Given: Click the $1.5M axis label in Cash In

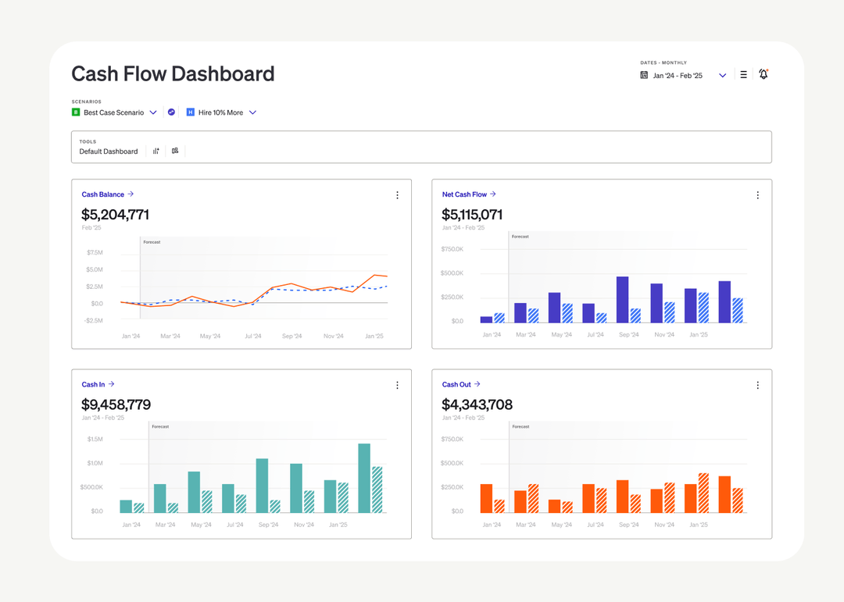Looking at the screenshot, I should point(95,440).
